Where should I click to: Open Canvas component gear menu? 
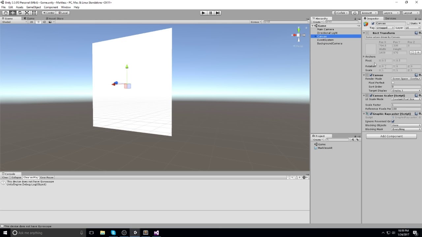click(x=420, y=75)
